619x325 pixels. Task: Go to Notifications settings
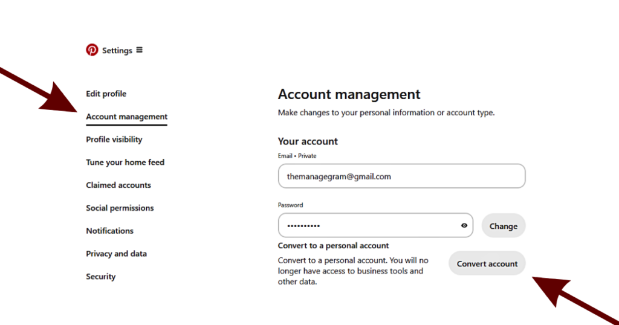tap(110, 231)
